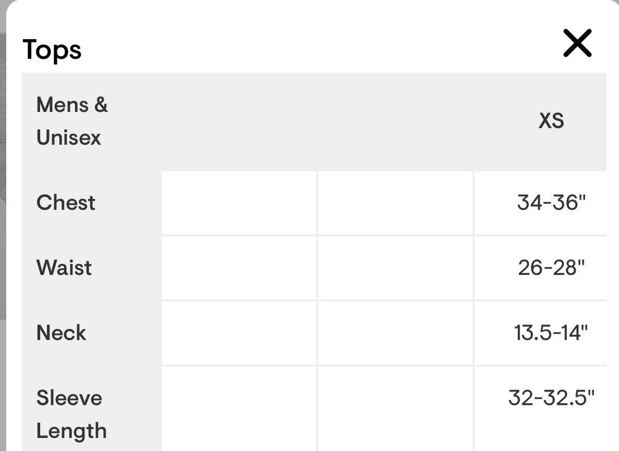Click the Tops heading
Screen dimensions: 619x451
pyautogui.click(x=52, y=50)
